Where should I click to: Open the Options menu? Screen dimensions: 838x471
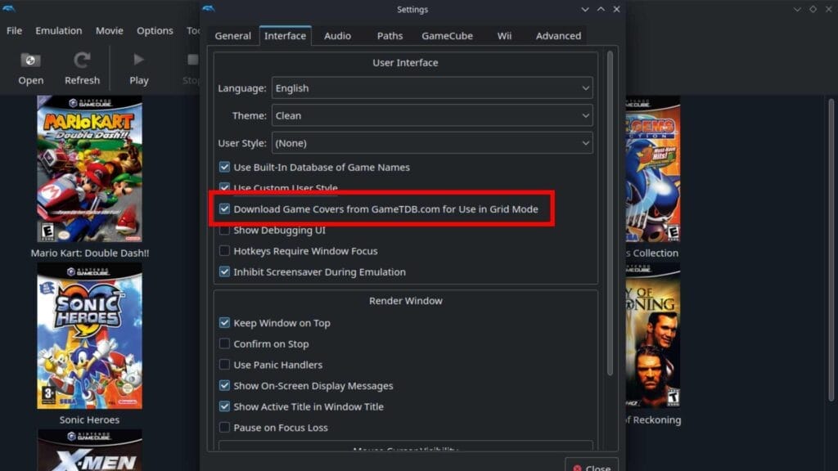[155, 30]
